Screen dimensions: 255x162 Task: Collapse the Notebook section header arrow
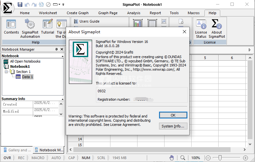click(x=62, y=56)
